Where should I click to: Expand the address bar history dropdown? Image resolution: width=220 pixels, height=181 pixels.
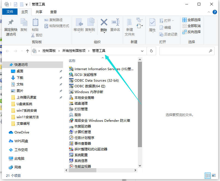point(142,51)
